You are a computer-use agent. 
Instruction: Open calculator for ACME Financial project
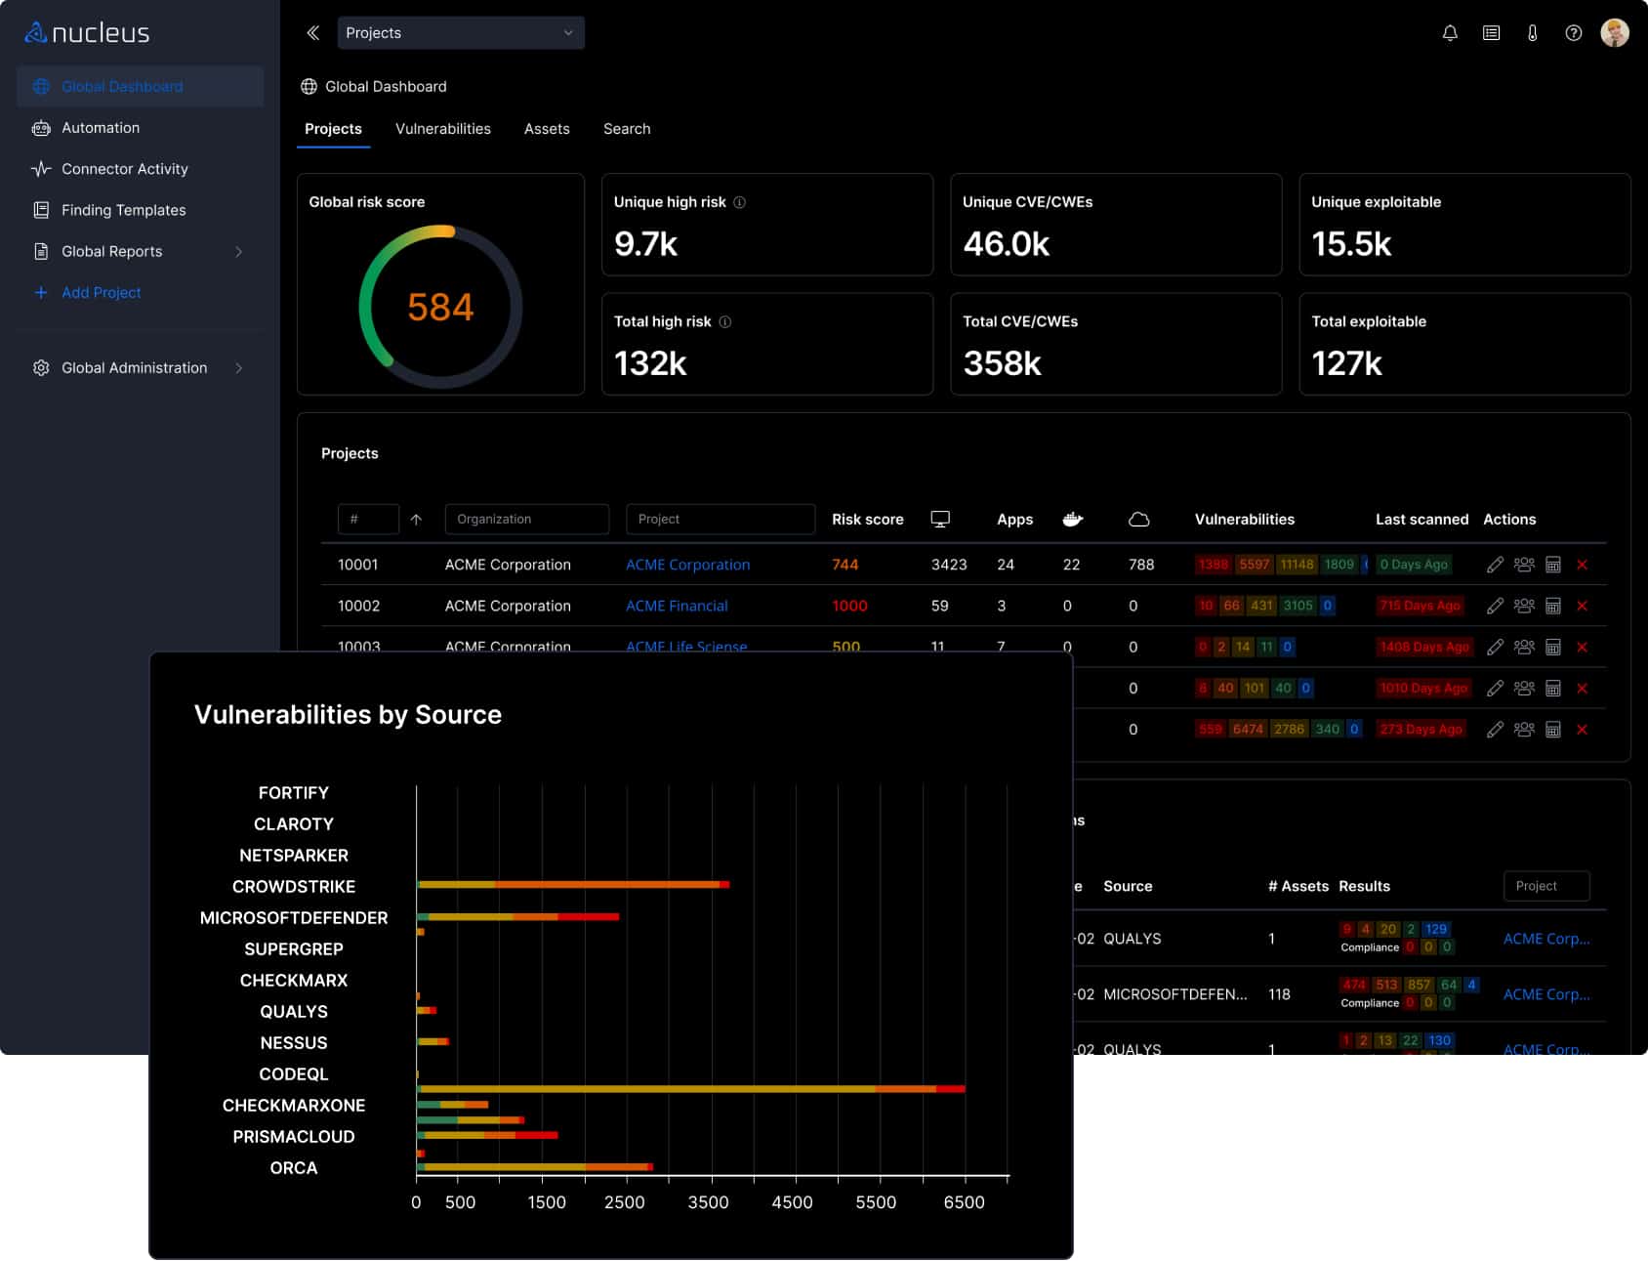[1553, 606]
